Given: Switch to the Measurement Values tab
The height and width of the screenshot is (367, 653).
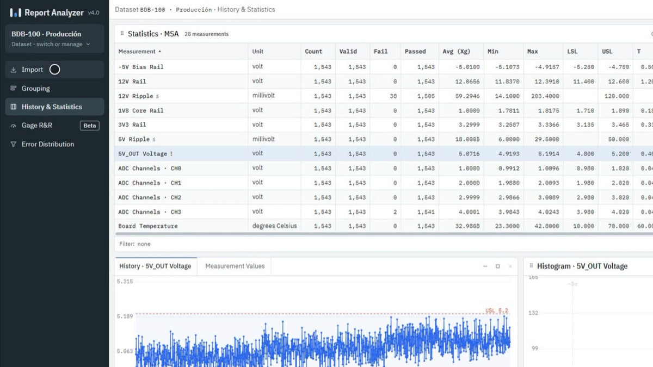Looking at the screenshot, I should click(x=235, y=266).
